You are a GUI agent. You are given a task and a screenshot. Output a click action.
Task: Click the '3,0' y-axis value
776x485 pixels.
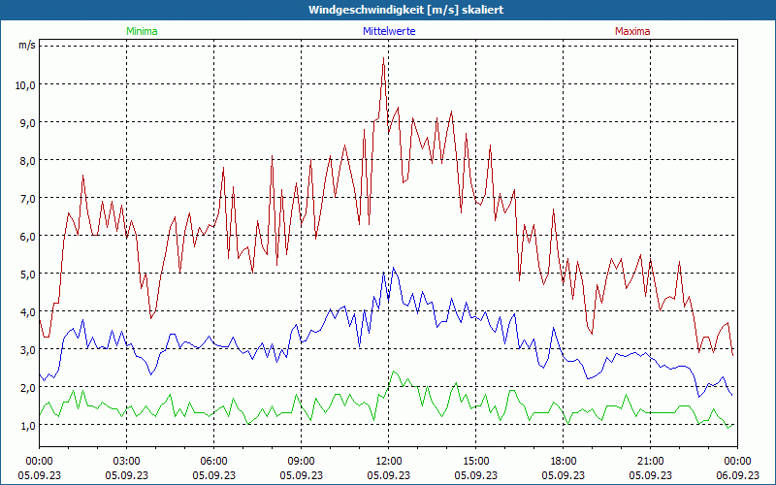[x=28, y=349]
